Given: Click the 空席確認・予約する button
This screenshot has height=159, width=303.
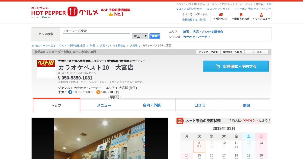Looking at the screenshot, I should pyautogui.click(x=236, y=66).
